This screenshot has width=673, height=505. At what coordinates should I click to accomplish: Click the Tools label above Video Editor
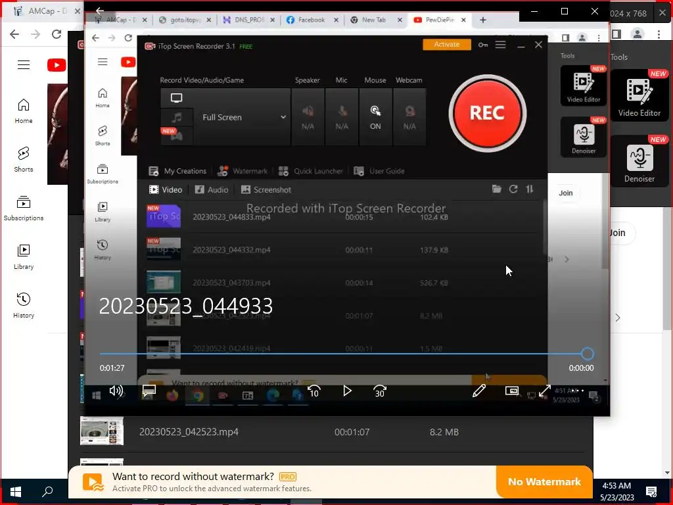(619, 57)
